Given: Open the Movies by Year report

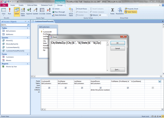Looking at the screenshot, I should [x=11, y=66].
